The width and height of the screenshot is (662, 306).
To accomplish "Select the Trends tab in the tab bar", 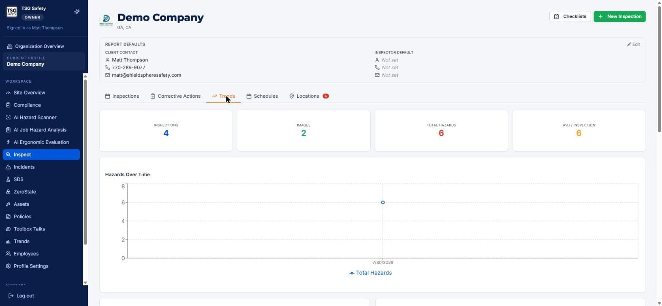I will pos(223,96).
